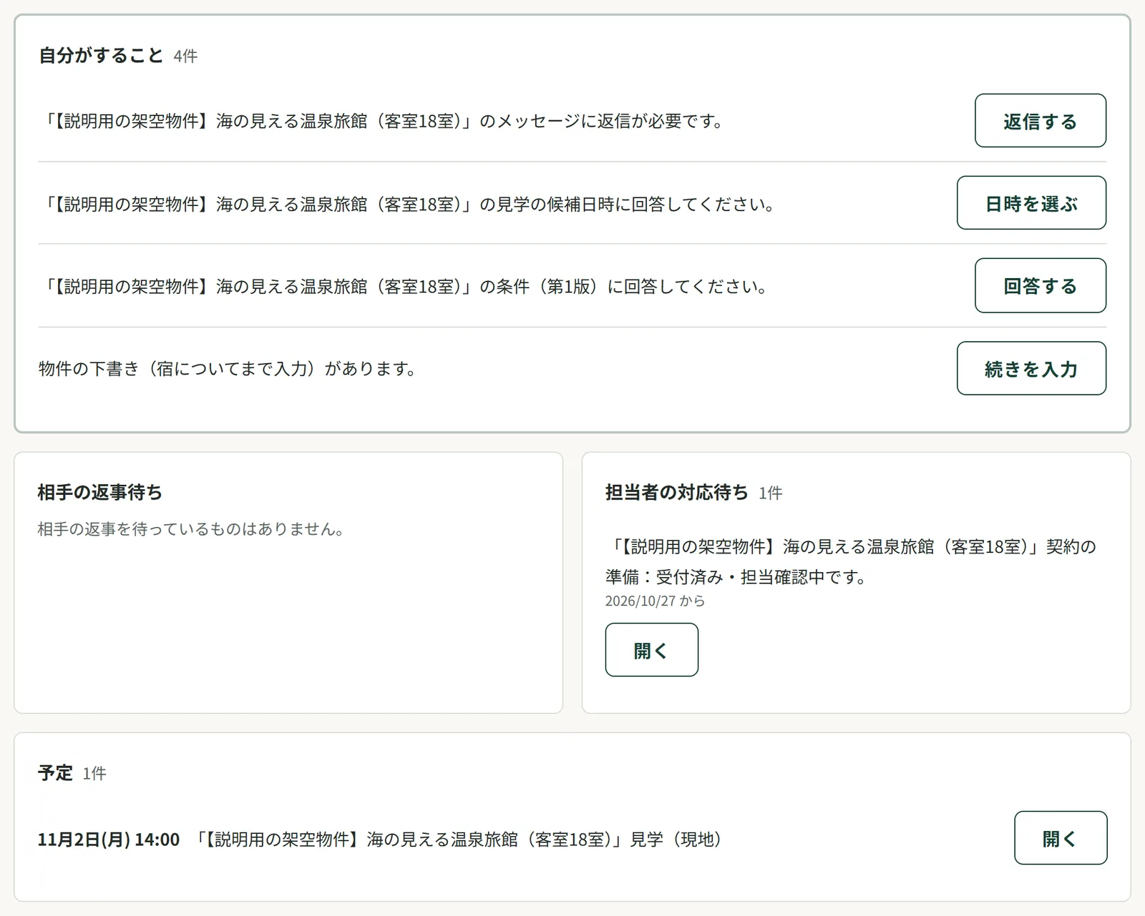This screenshot has width=1145, height=916.
Task: Click the 4件 count next to 自分がすること
Action: (185, 56)
